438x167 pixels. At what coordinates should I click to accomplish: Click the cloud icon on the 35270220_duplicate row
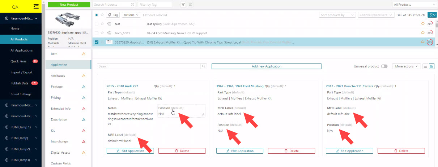[422, 42]
